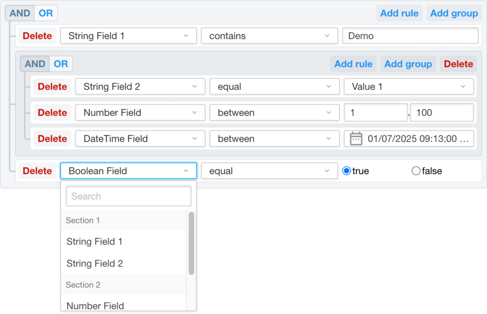Toggle the top-level OR condition
This screenshot has height=314, width=487.
click(46, 13)
